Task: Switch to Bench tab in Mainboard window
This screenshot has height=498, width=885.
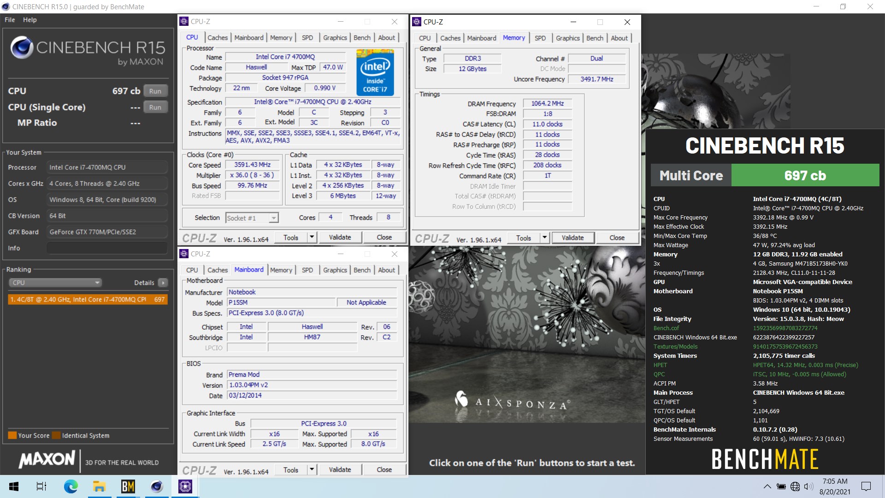Action: (362, 270)
